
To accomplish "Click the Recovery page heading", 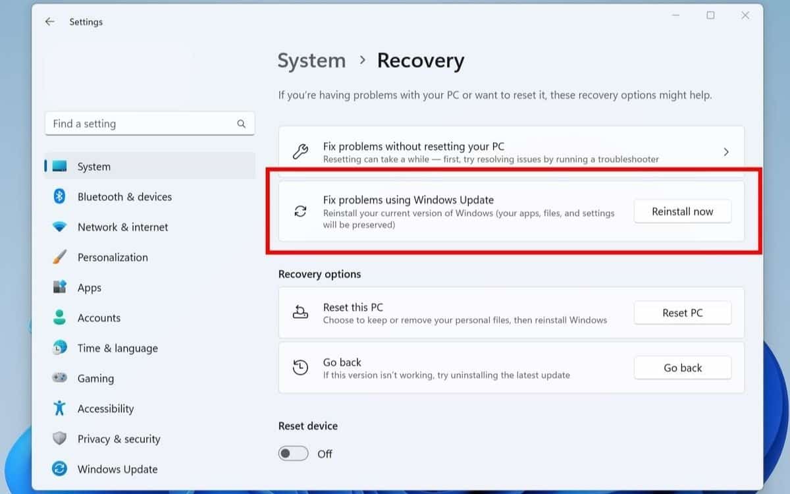I will pos(421,61).
